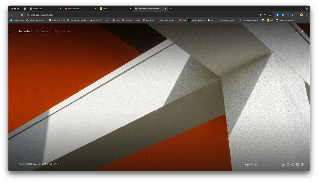Select the Other inbox tab
The image size is (318, 182).
(66, 31)
